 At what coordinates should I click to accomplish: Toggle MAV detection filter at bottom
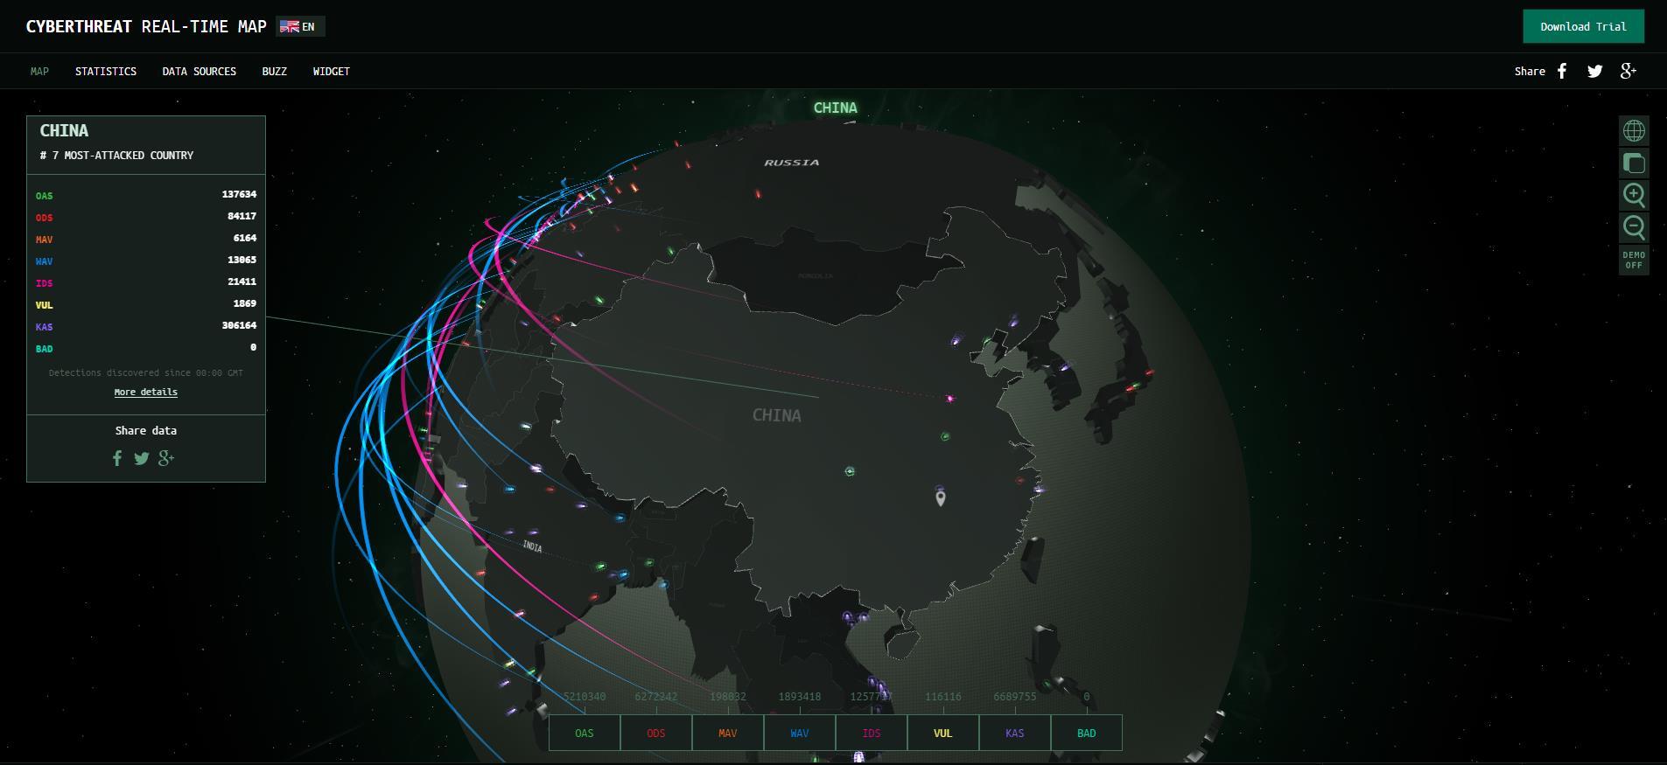728,733
